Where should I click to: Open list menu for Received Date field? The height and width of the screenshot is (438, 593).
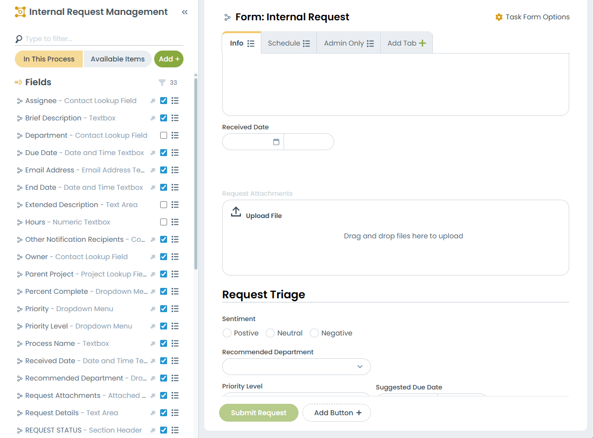[175, 361]
